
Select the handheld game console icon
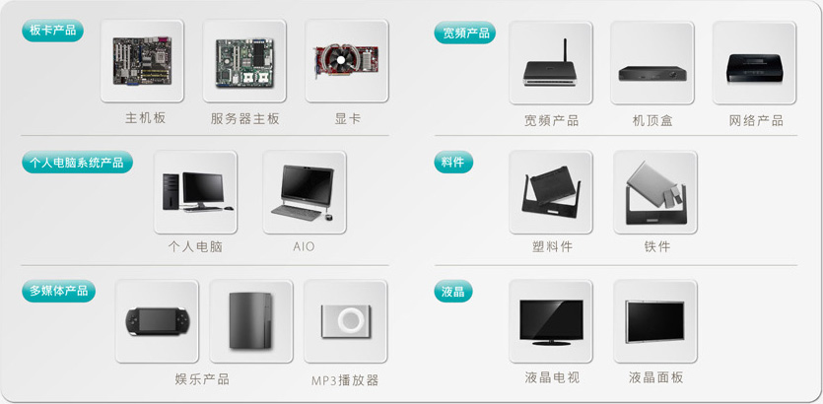tap(157, 321)
